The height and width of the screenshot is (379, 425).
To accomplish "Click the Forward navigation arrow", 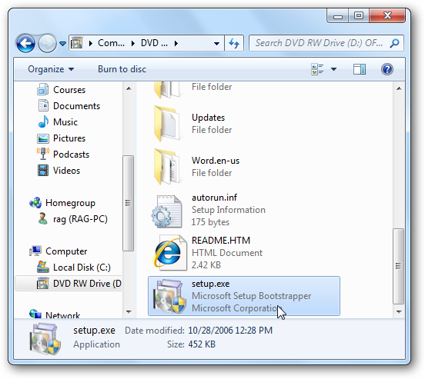I will (x=47, y=43).
